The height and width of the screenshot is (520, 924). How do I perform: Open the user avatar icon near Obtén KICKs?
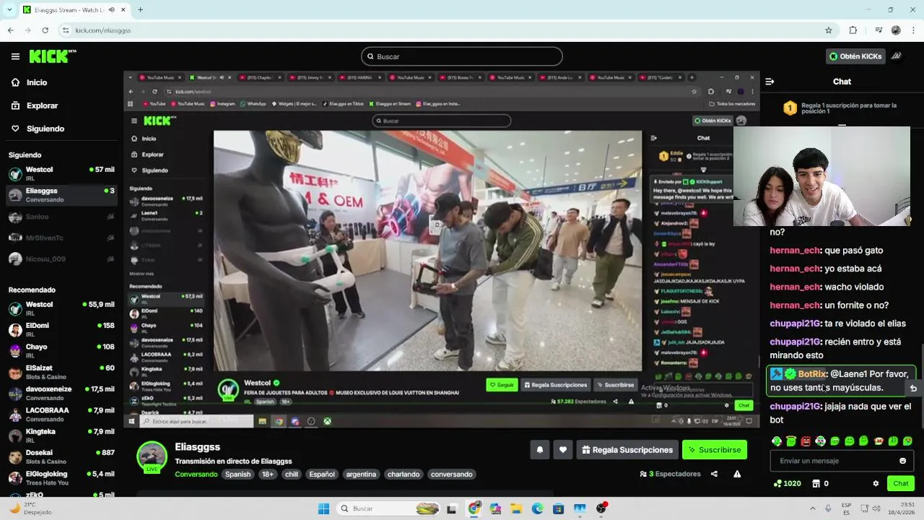coord(896,56)
